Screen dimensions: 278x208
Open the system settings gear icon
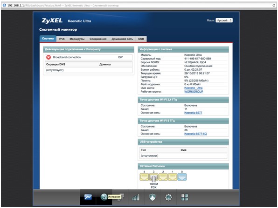tap(168, 197)
